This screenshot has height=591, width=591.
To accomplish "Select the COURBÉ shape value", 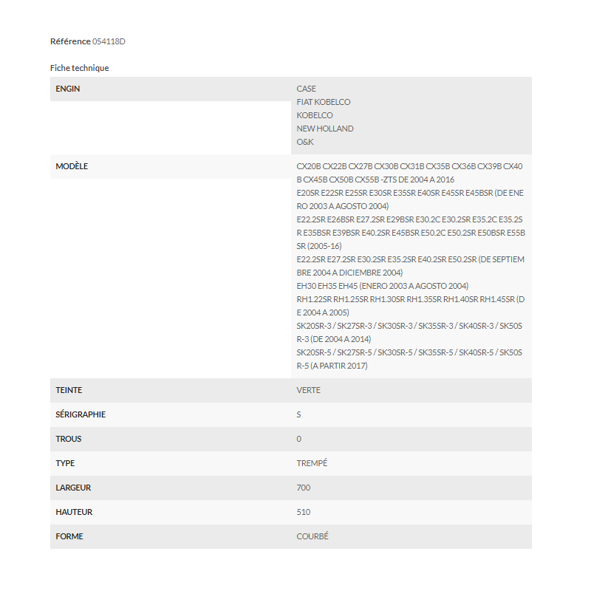I will (x=312, y=536).
